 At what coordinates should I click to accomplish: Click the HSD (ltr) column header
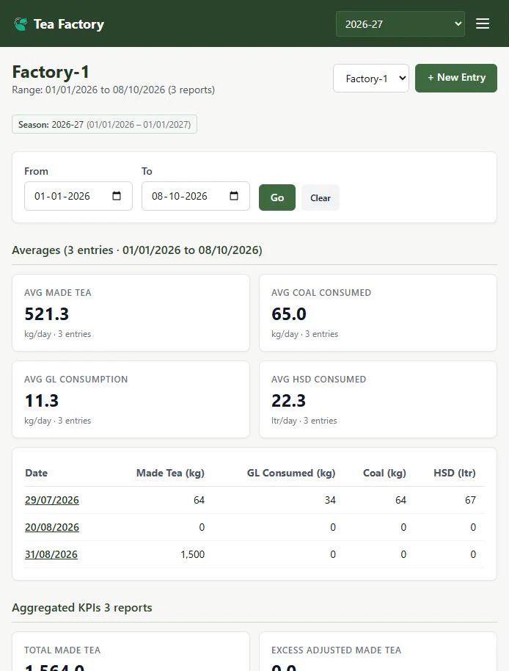tap(454, 473)
